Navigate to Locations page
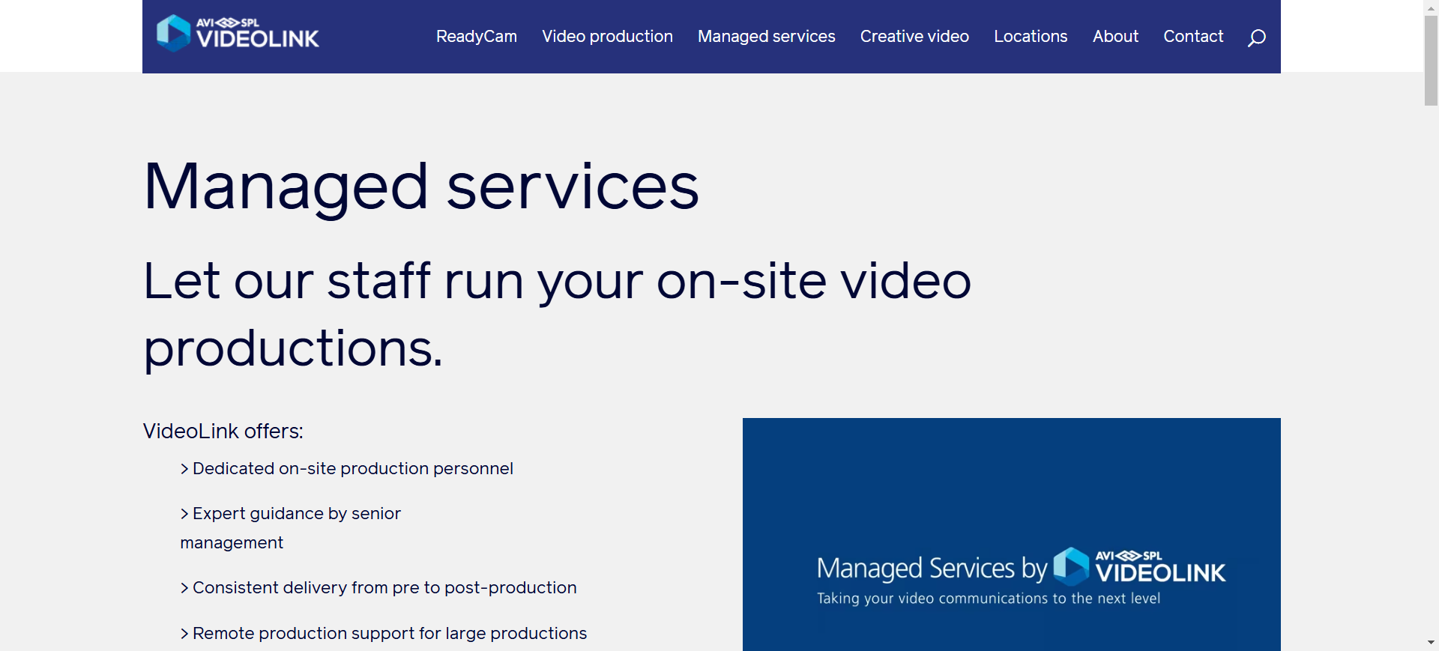The height and width of the screenshot is (651, 1439). (x=1031, y=37)
